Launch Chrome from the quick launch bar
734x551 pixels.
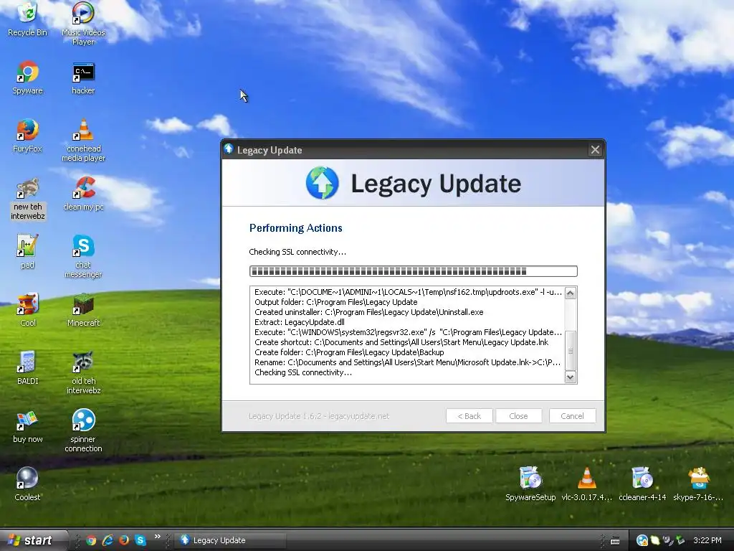pos(91,540)
